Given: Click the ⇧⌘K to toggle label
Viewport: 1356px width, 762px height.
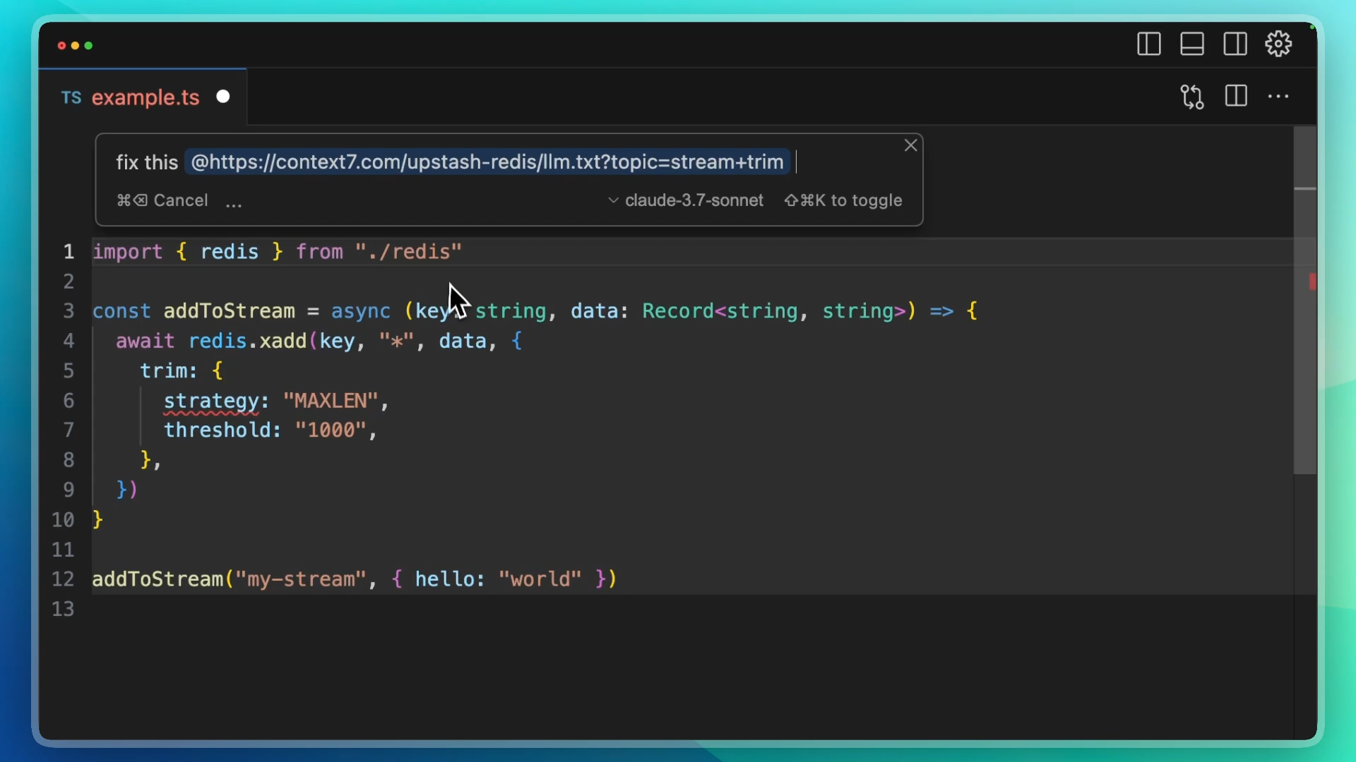Looking at the screenshot, I should pos(843,200).
